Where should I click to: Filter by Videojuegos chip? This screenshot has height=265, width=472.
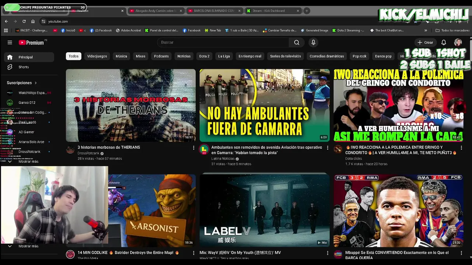(x=97, y=56)
